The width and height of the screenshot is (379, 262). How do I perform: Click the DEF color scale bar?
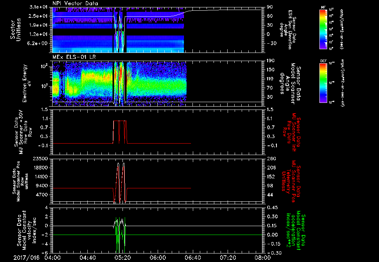point(323,83)
